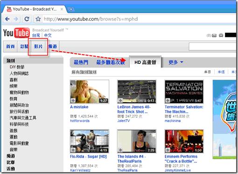
Task: Open DIY 教學 category
Action: click(x=17, y=67)
